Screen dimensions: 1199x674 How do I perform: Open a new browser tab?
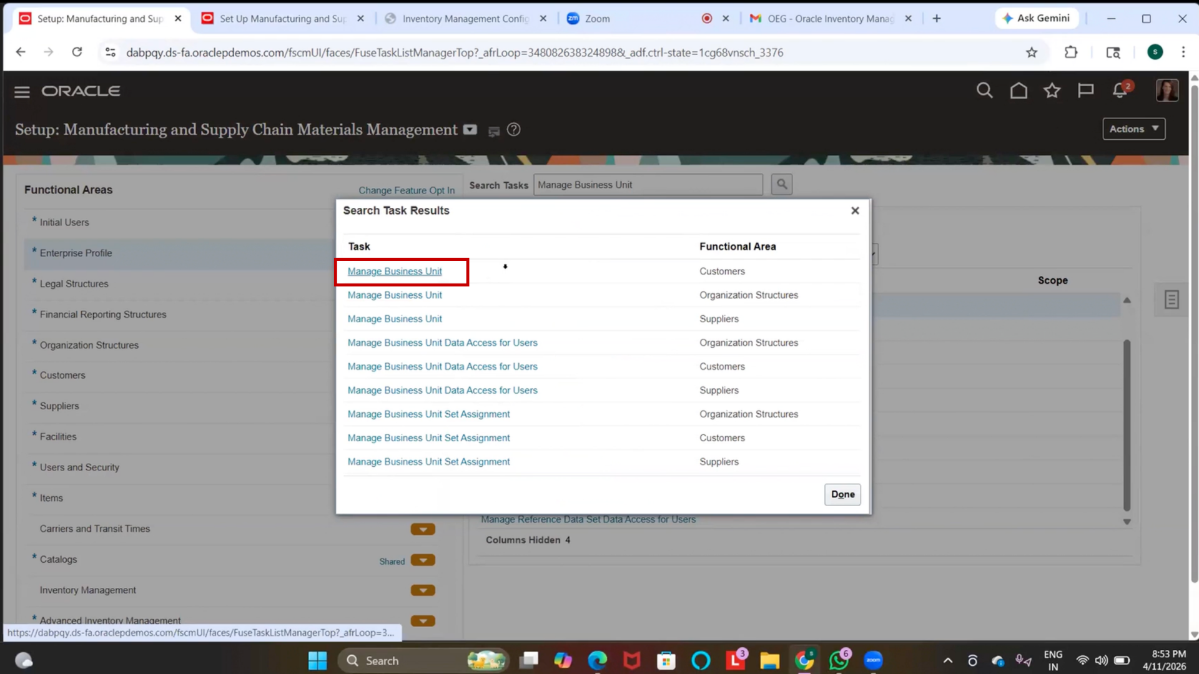(x=936, y=19)
